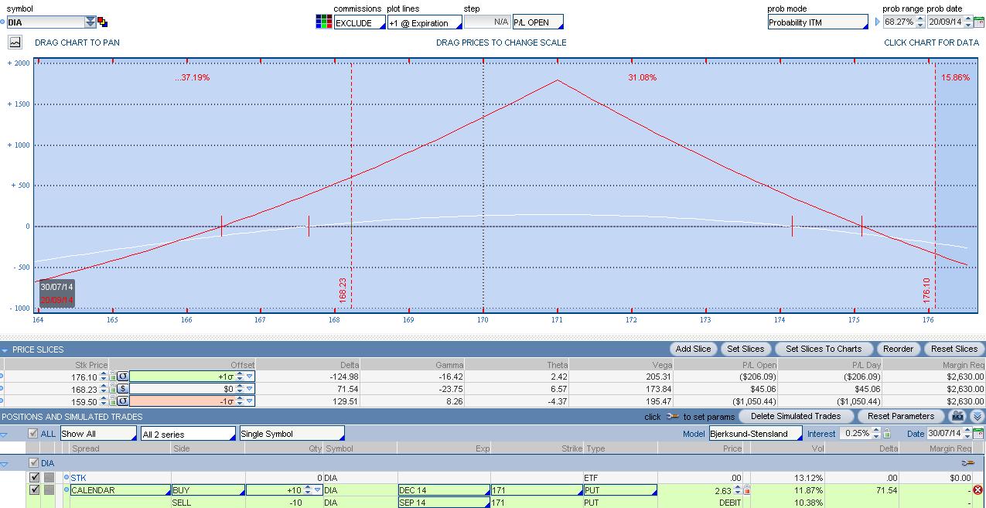
Task: Click the chart mode icon above the graph
Action: pyautogui.click(x=15, y=43)
